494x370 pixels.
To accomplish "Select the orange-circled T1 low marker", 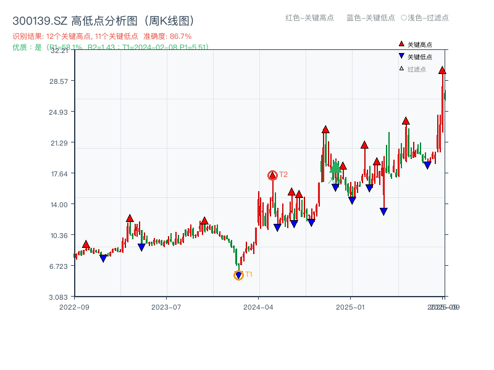I will (x=238, y=275).
